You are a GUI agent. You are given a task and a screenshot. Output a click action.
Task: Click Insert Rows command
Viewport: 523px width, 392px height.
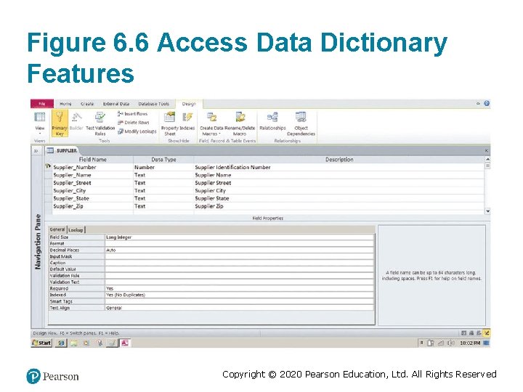(132, 114)
